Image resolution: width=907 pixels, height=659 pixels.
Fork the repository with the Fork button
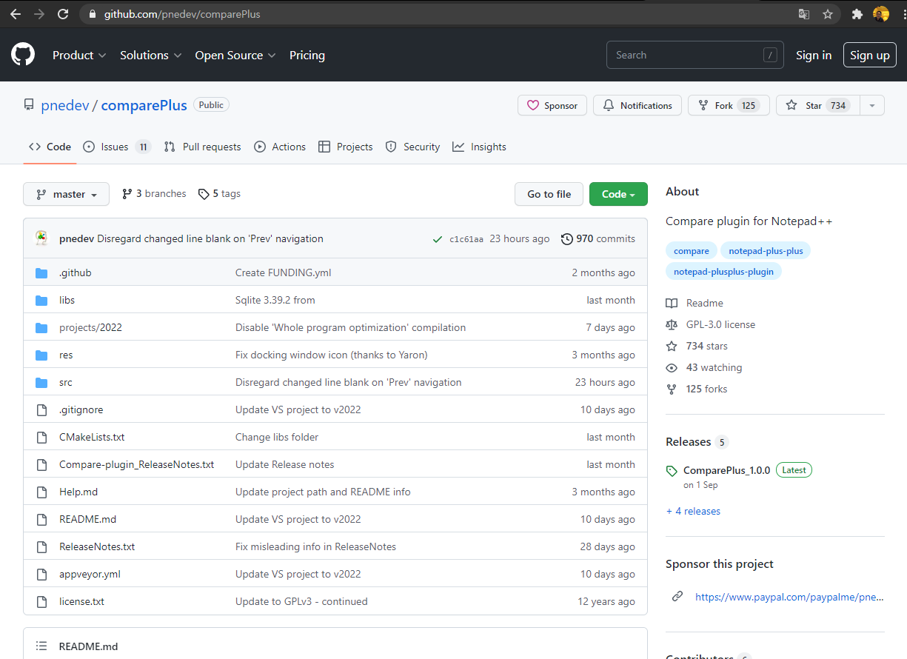pos(729,105)
